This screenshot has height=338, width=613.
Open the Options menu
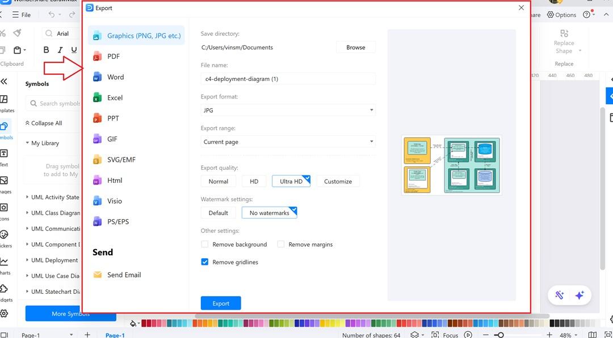561,15
